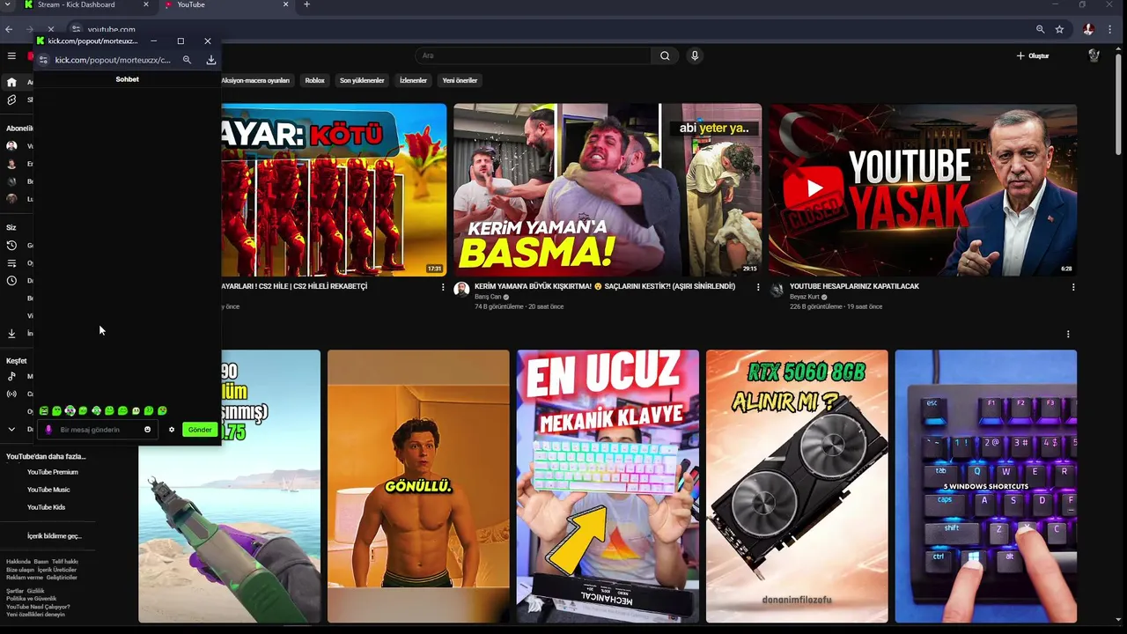Switch to the Stream - Kick Dashboard tab
1127x634 pixels.
click(87, 4)
